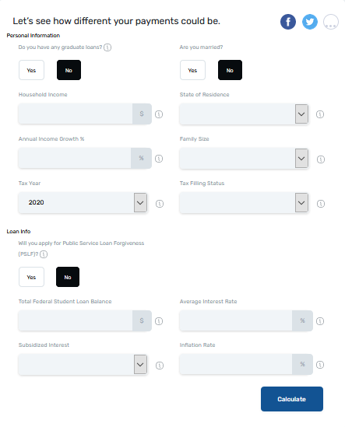Viewport: 345px width, 427px height.
Task: Focus the Household Income input field
Action: pyautogui.click(x=76, y=114)
